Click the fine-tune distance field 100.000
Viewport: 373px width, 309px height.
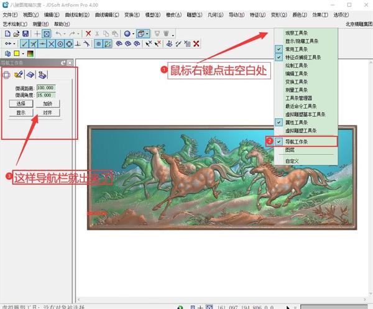point(46,88)
